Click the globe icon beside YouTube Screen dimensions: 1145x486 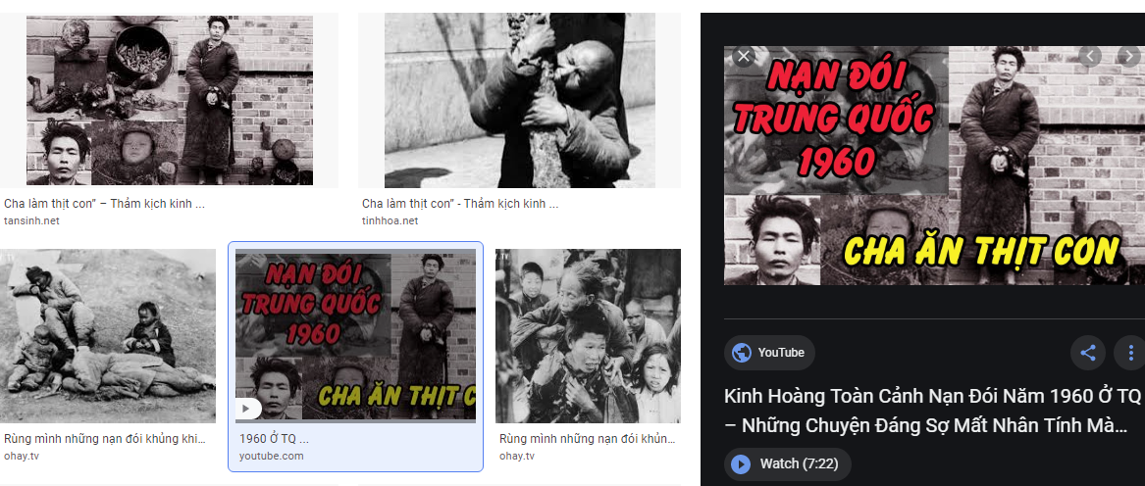(x=742, y=353)
